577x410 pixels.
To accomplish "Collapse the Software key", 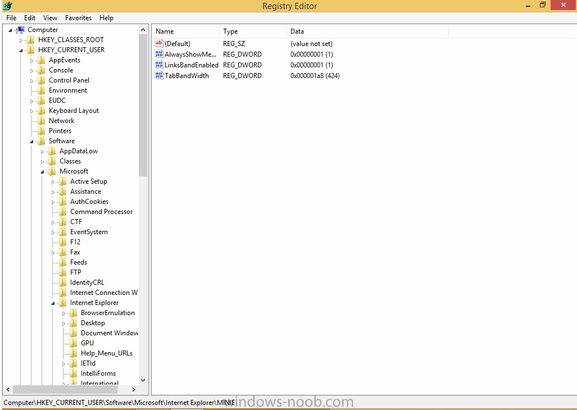I will 31,141.
